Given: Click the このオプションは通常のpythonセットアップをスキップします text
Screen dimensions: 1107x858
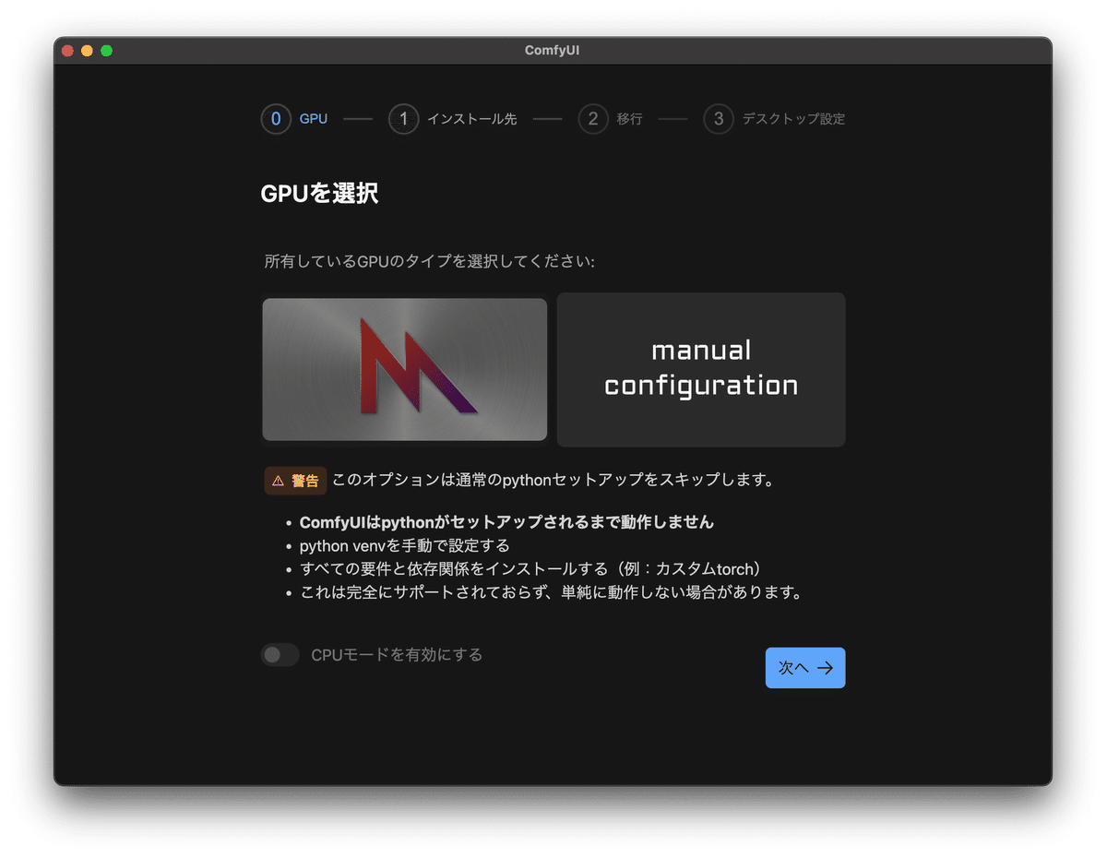Looking at the screenshot, I should (553, 481).
